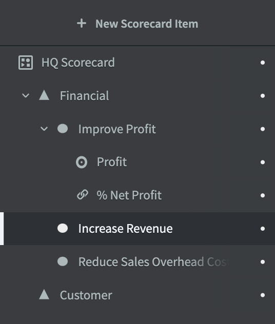Image resolution: width=275 pixels, height=324 pixels.
Task: Click the status dot beside HQ Scorecard
Action: tap(263, 63)
